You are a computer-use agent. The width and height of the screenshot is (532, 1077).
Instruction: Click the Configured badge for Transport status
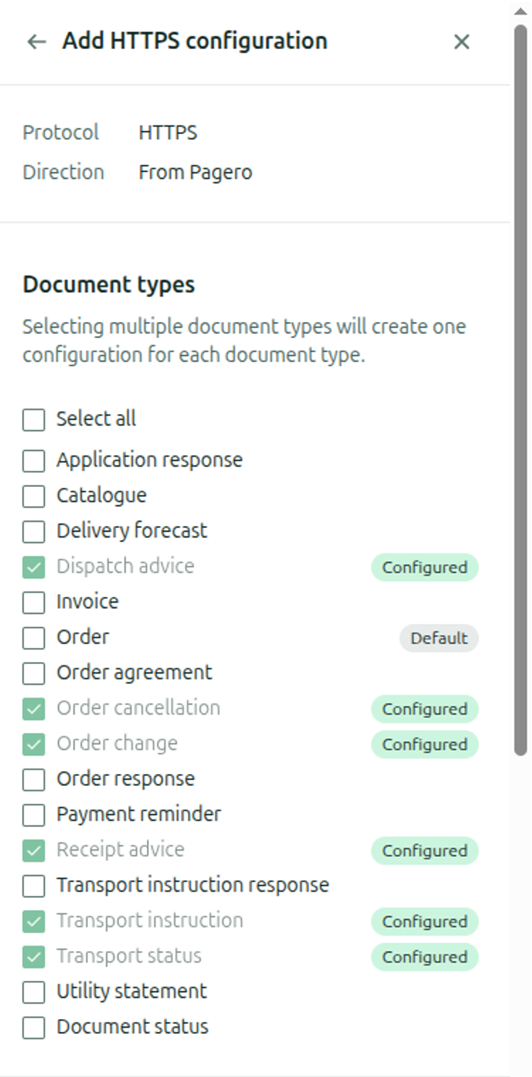(424, 956)
